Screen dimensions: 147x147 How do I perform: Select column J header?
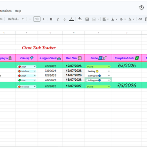127,33
